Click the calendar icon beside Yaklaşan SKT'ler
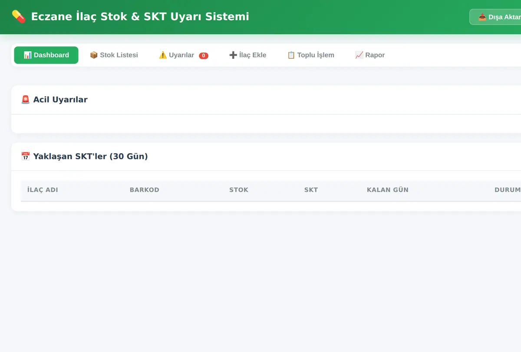The height and width of the screenshot is (352, 521). click(25, 156)
